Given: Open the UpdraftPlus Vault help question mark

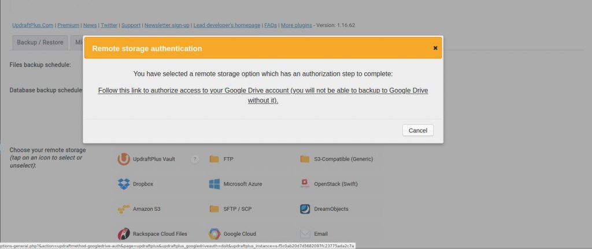Looking at the screenshot, I should click(195, 159).
